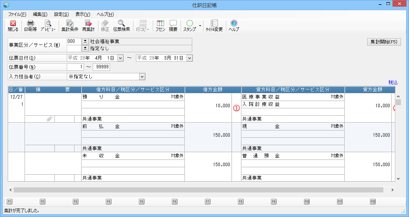Click the 摘要 toolbar icon
This screenshot has width=409, height=217.
(x=173, y=26)
